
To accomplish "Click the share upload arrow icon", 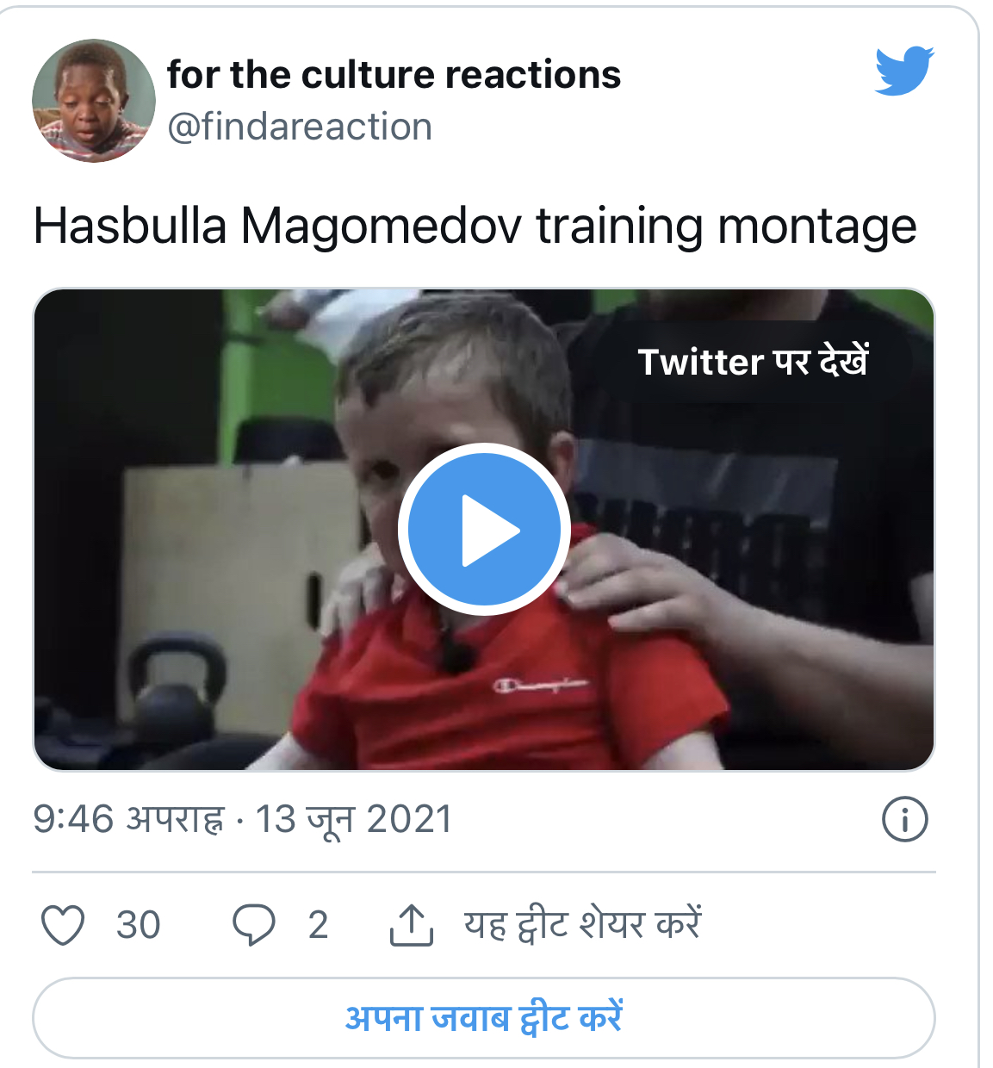I will click(412, 925).
